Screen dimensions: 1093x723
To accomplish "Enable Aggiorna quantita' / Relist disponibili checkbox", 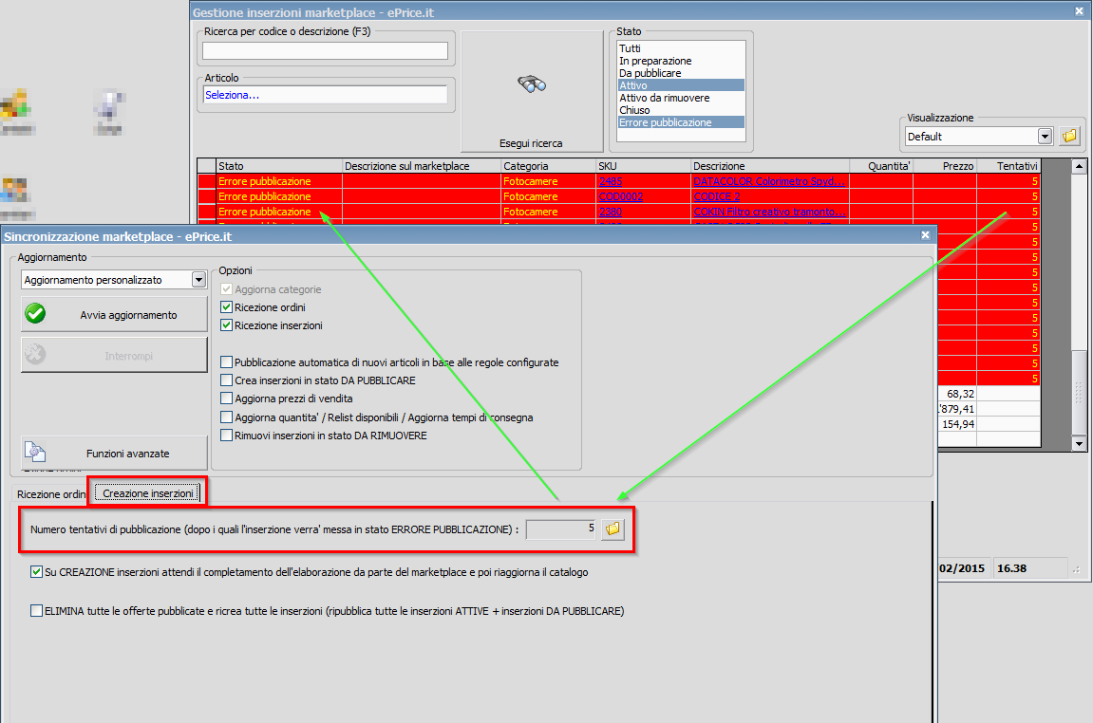I will pos(226,417).
